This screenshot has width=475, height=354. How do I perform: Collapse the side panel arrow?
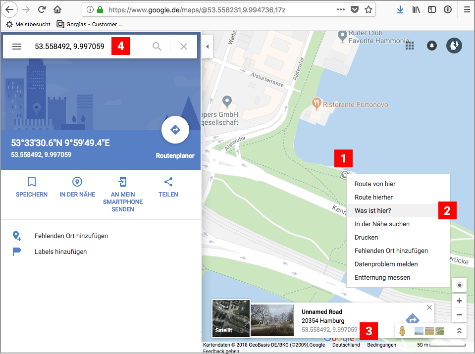coord(207,47)
